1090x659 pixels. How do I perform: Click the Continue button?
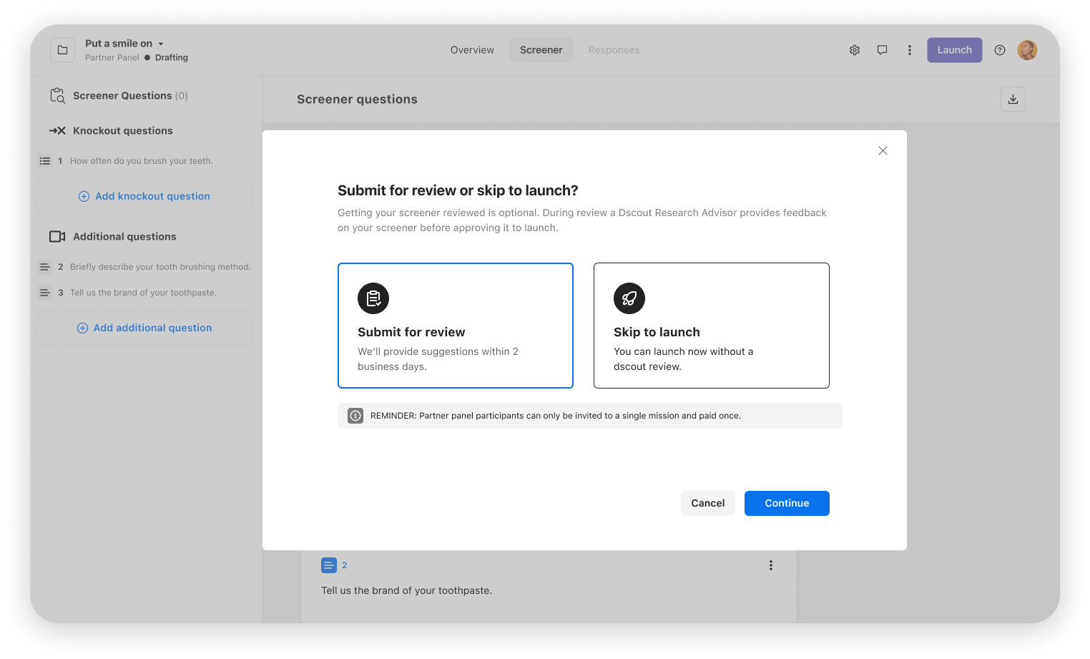786,503
